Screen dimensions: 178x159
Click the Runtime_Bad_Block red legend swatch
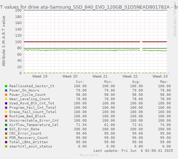pos(6,116)
